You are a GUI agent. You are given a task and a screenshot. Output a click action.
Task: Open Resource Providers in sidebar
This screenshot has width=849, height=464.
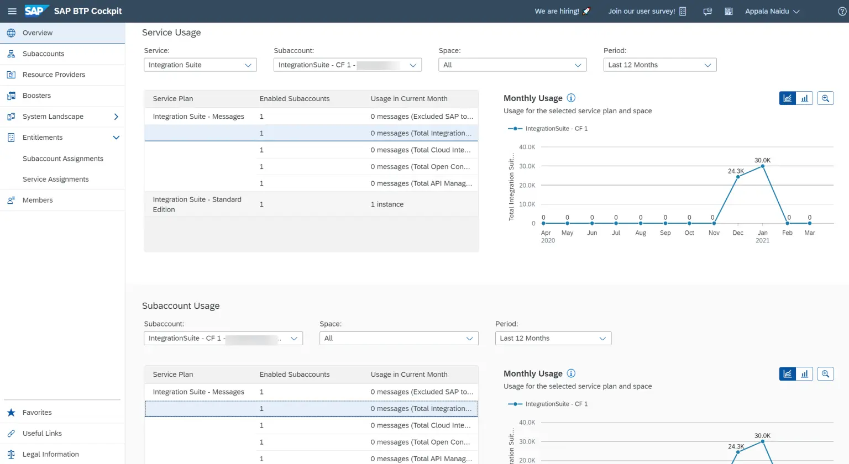coord(62,75)
